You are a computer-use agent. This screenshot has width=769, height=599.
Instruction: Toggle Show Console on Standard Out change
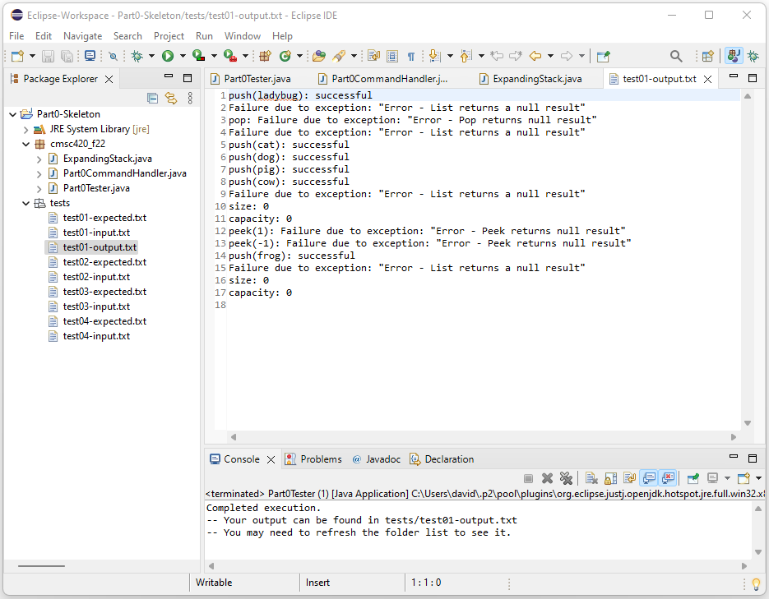[649, 478]
